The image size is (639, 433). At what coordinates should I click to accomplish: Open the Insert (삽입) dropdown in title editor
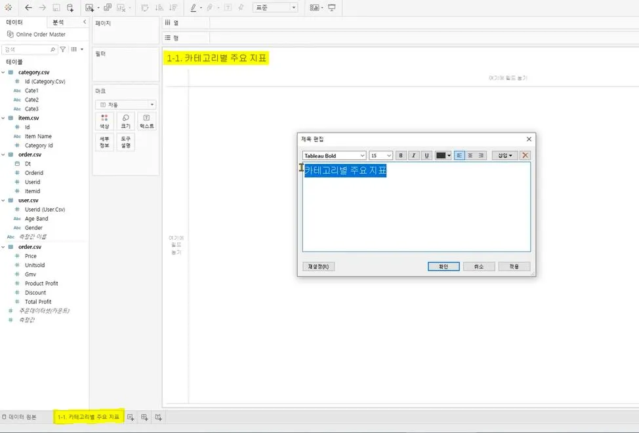pos(505,155)
